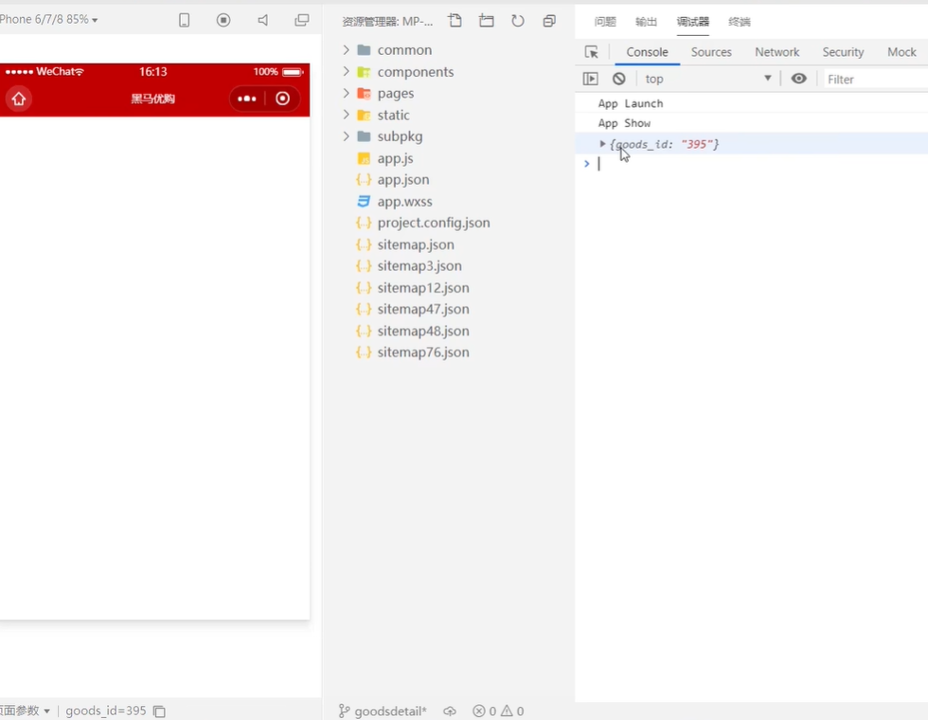Open the three-dots menu in the mini program capsule
The height and width of the screenshot is (720, 928).
click(x=247, y=99)
